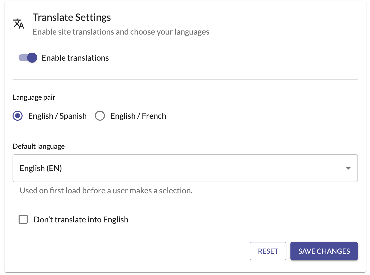The width and height of the screenshot is (370, 275).
Task: Click the Translate Settings heading
Action: click(72, 18)
